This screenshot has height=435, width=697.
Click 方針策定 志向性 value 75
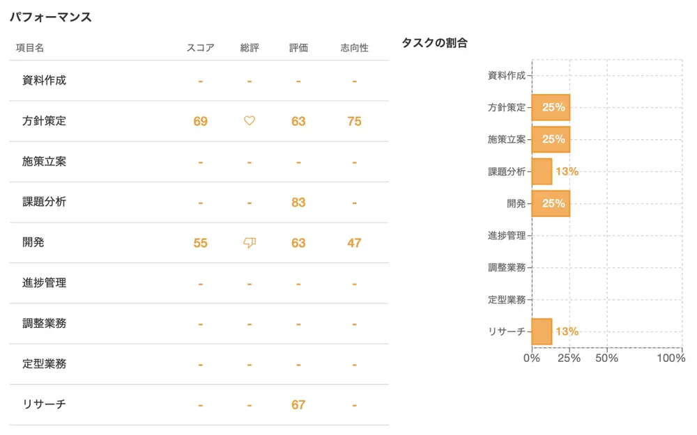(x=354, y=121)
